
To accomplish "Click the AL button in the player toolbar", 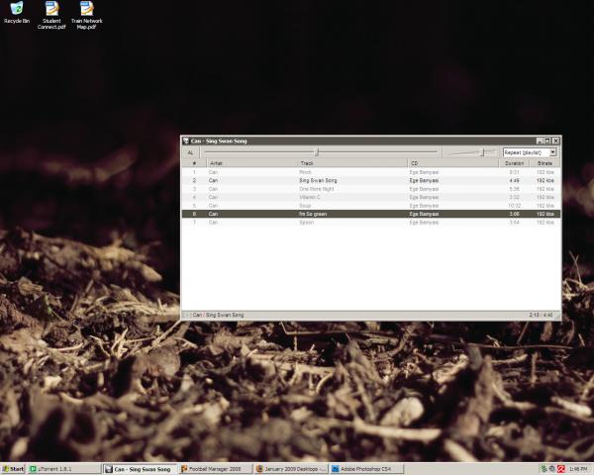I will point(191,152).
